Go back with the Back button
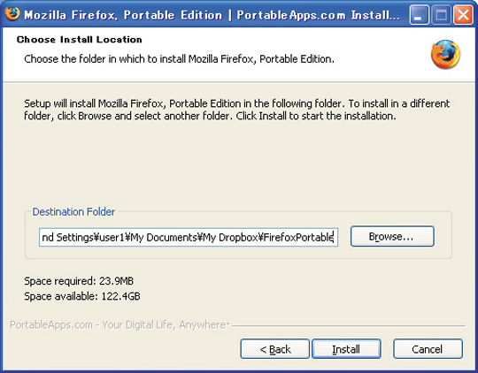 (x=274, y=349)
